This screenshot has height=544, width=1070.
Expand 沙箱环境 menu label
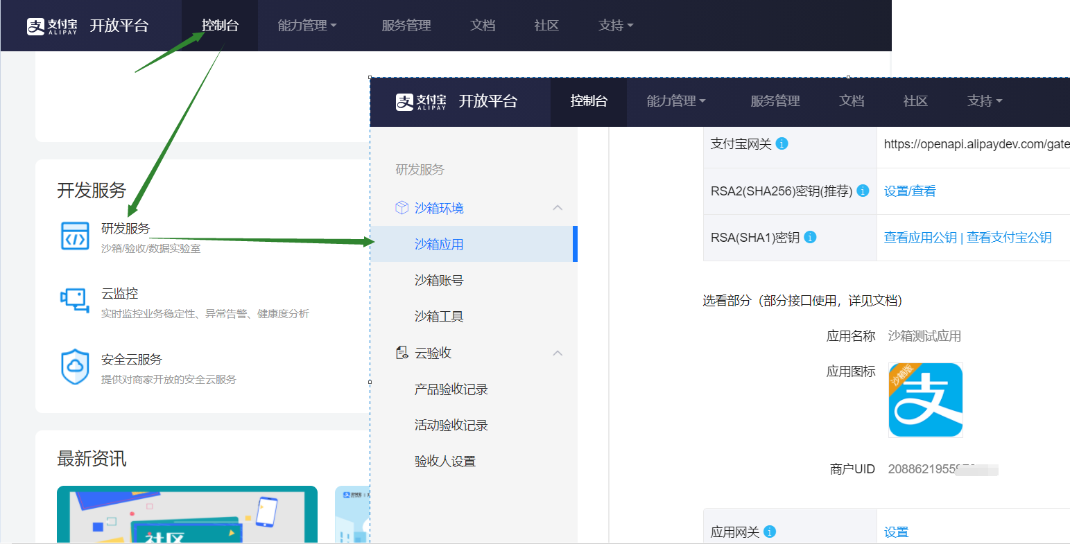pyautogui.click(x=439, y=208)
